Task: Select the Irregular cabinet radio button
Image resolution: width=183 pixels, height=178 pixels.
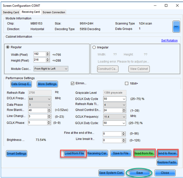Action: click(94, 47)
